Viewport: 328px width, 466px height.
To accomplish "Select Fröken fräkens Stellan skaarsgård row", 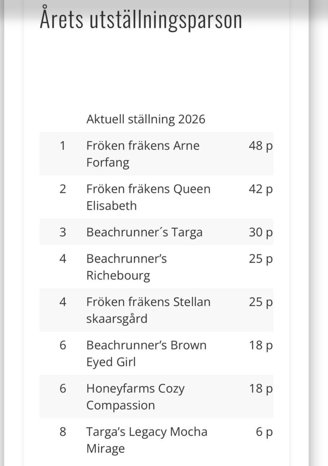I will pos(157,310).
